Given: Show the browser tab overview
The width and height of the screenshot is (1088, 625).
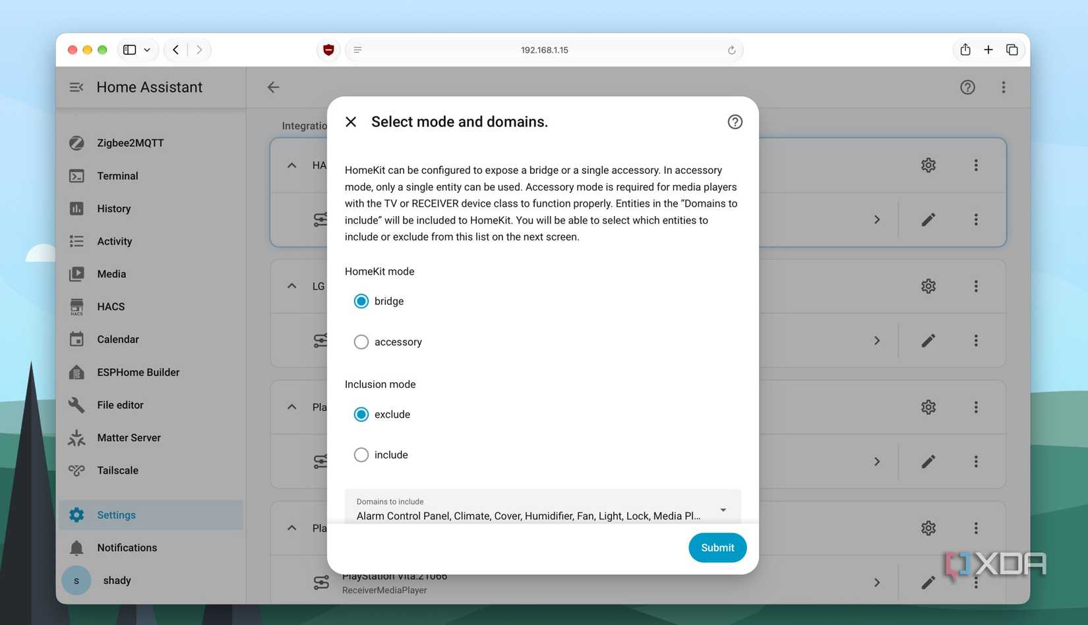Looking at the screenshot, I should 1012,49.
